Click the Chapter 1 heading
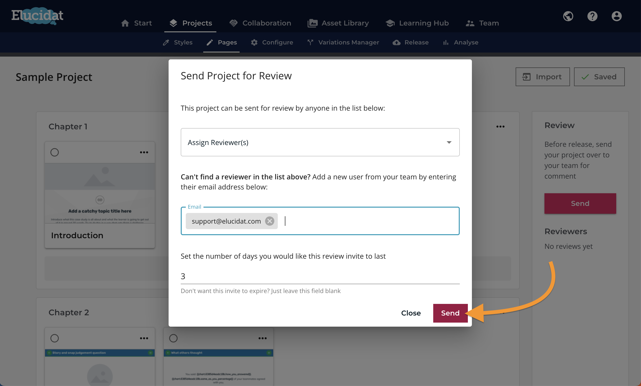 pyautogui.click(x=68, y=127)
